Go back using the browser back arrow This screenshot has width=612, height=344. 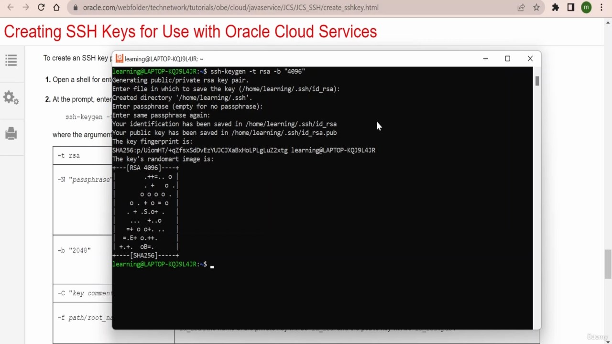pyautogui.click(x=11, y=8)
